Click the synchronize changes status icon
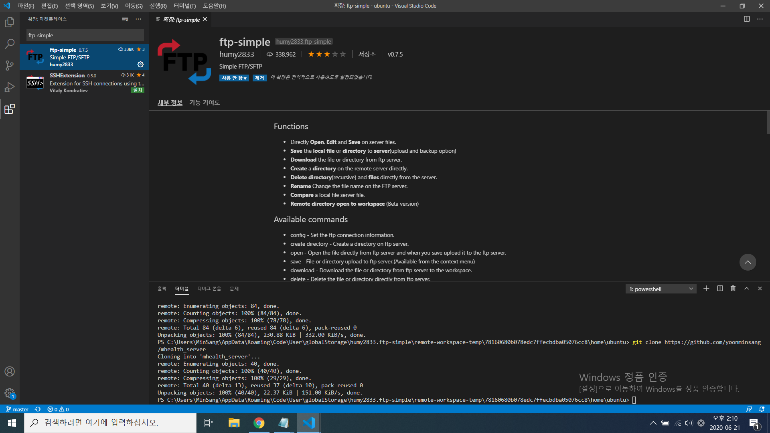The height and width of the screenshot is (433, 770). 38,409
